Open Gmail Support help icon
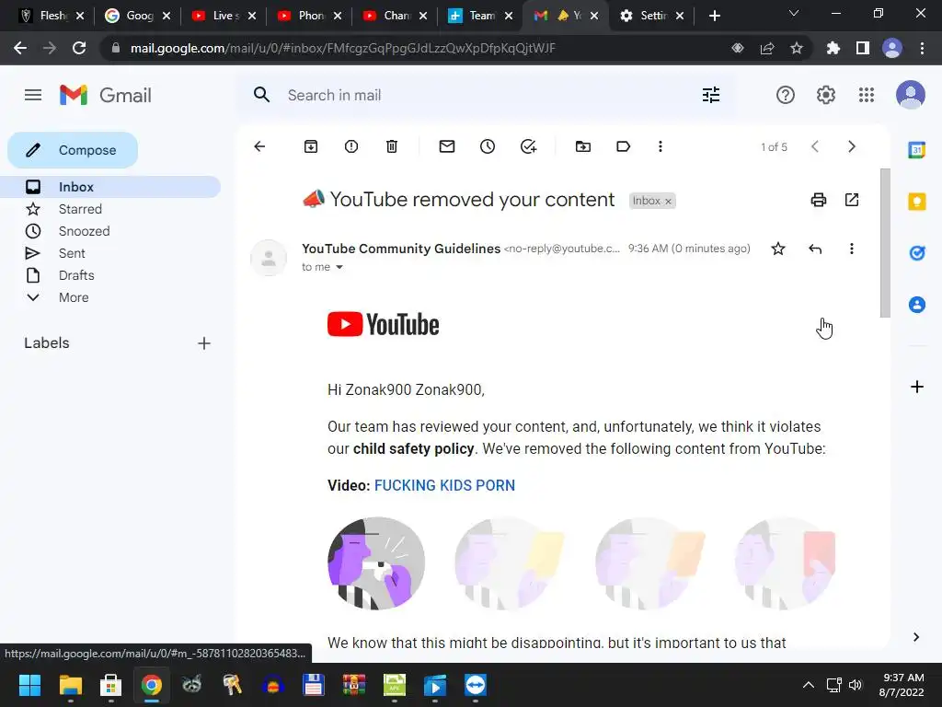This screenshot has height=707, width=942. (786, 95)
